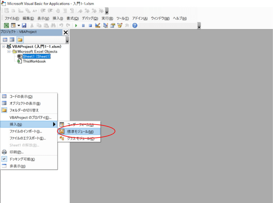
Task: Toggle ドッキング可能(K) checked option
Action: (x=29, y=159)
